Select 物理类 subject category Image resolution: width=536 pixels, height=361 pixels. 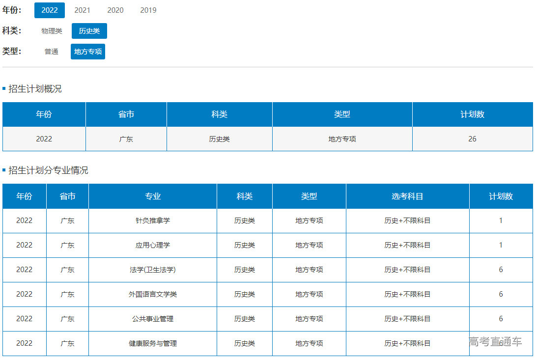click(52, 31)
